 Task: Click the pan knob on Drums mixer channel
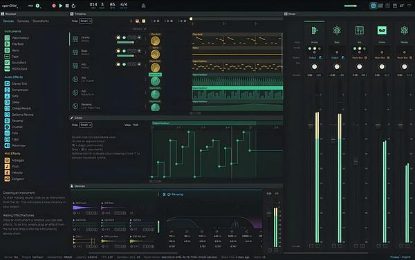pyautogui.click(x=314, y=66)
